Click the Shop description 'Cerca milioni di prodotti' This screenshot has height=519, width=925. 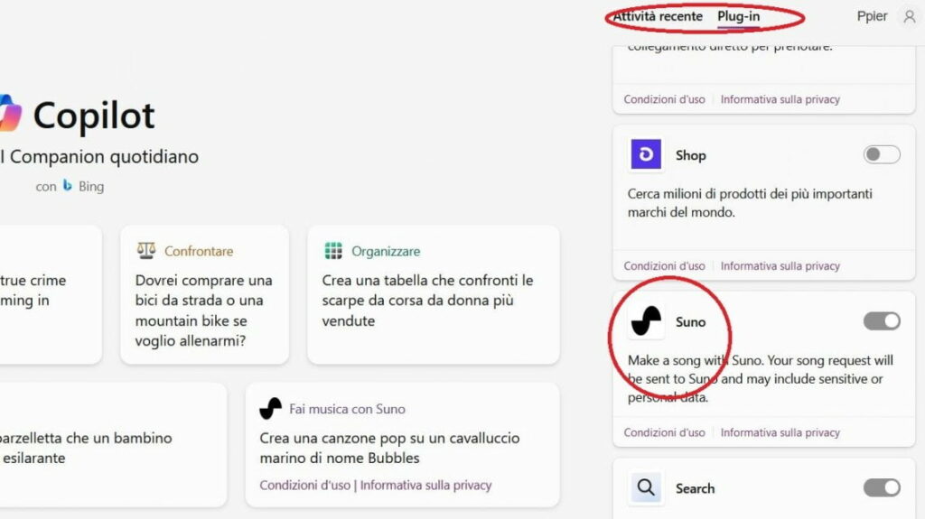click(x=750, y=203)
